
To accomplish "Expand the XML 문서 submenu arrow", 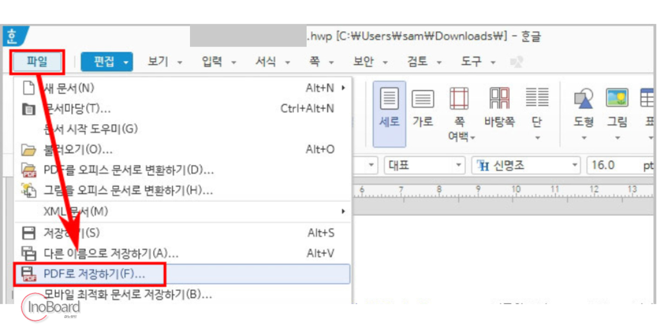I will coord(343,211).
